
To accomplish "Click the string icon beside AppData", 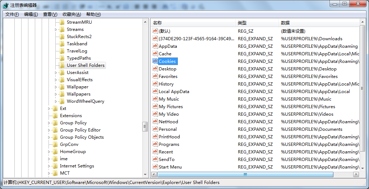I will pyautogui.click(x=155, y=46).
